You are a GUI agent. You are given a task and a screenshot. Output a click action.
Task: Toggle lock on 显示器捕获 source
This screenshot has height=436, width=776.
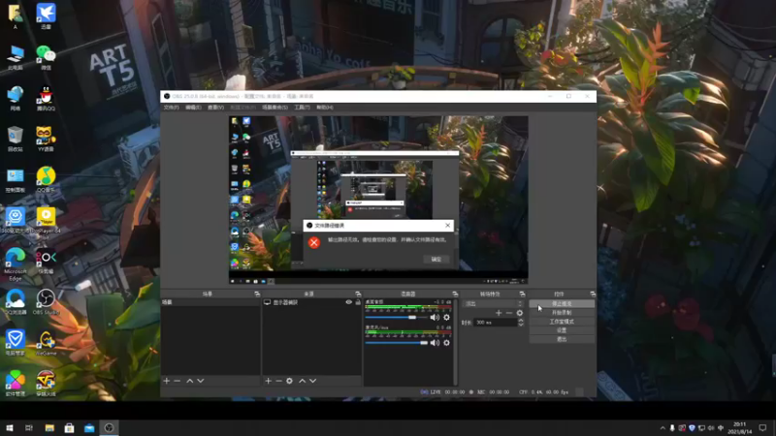click(x=358, y=302)
